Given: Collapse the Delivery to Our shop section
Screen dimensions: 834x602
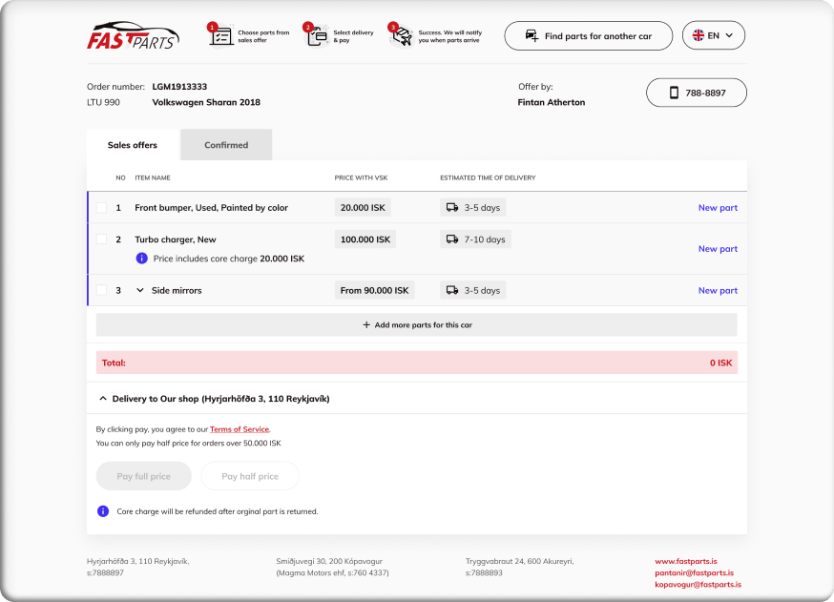Looking at the screenshot, I should coord(103,399).
